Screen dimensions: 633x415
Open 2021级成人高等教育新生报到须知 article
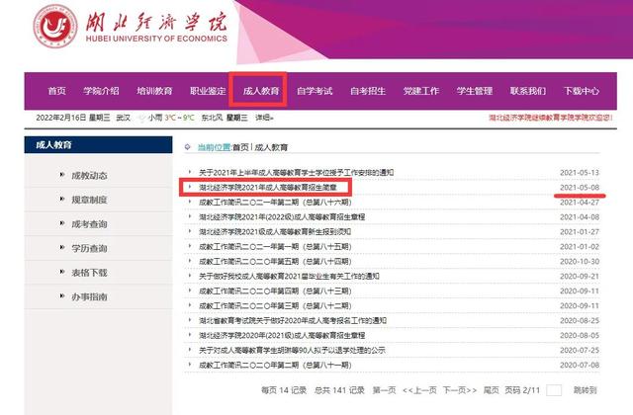pyautogui.click(x=275, y=232)
